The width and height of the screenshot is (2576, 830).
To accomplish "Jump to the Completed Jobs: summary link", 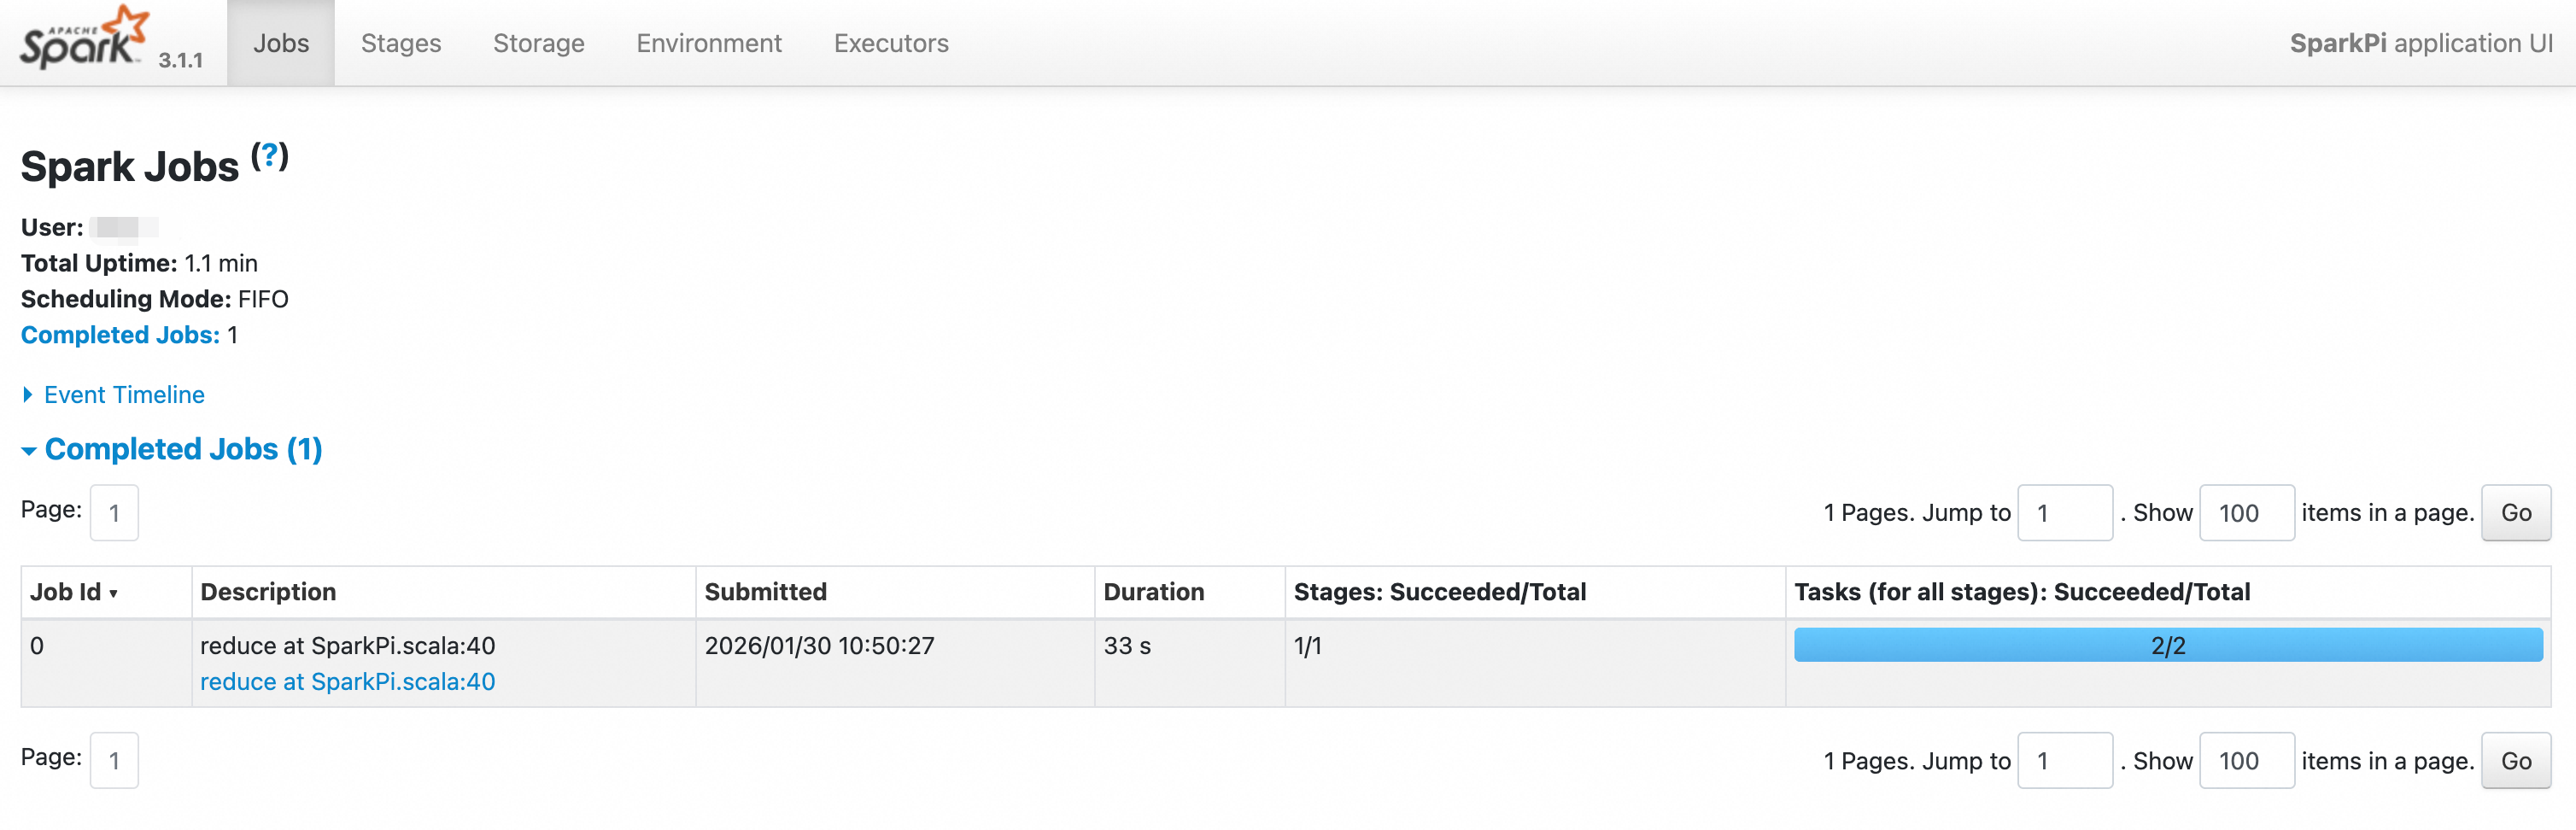I will click(x=120, y=335).
